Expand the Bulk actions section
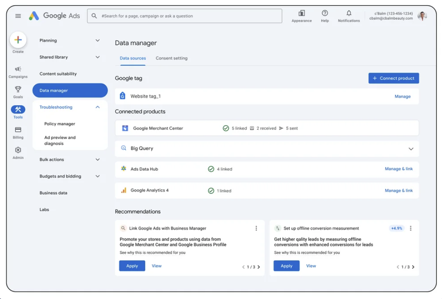This screenshot has width=442, height=299. (x=97, y=159)
